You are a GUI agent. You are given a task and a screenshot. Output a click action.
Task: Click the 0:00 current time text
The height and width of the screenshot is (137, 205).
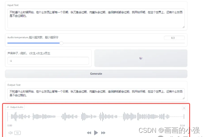pos(10,126)
